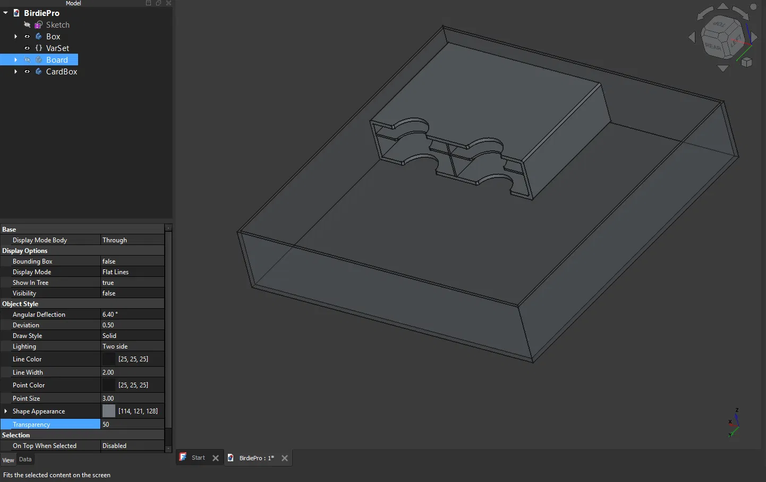This screenshot has height=482, width=766.
Task: Click the document icon on the BirdiePro tab
Action: [231, 458]
